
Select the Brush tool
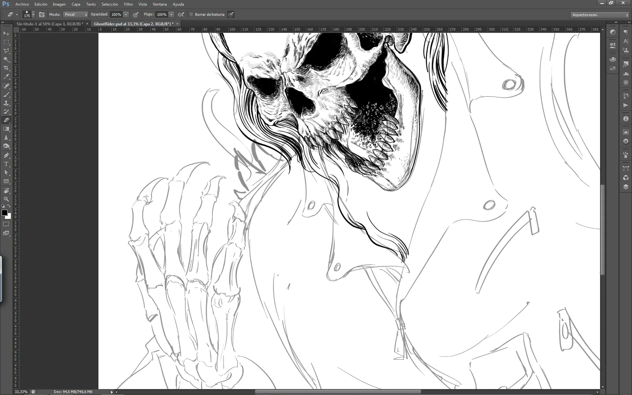coord(6,94)
